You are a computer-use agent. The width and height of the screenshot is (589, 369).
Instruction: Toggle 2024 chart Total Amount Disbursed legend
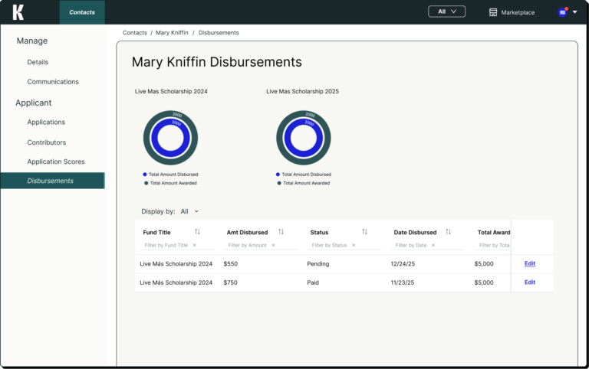[x=170, y=175]
